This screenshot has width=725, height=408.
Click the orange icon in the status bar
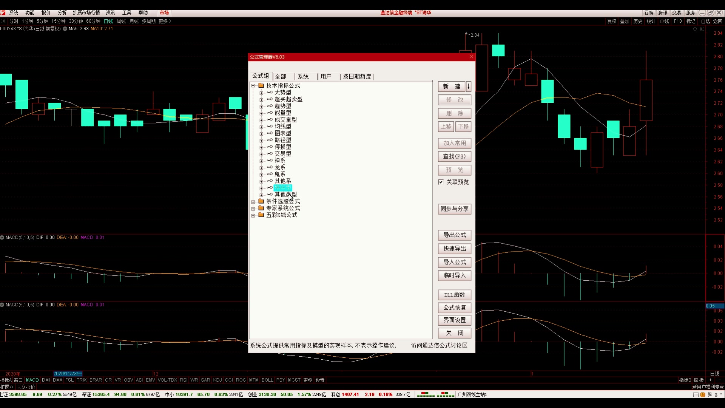[703, 395]
